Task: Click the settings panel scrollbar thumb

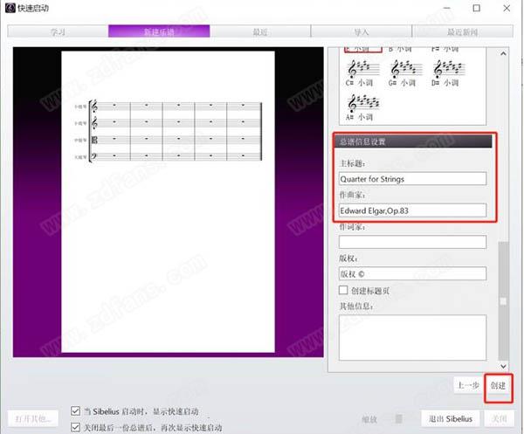Action: click(503, 300)
